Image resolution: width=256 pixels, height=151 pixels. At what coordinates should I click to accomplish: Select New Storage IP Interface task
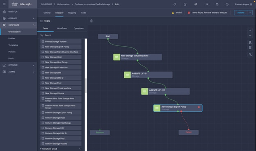pyautogui.click(x=61, y=68)
